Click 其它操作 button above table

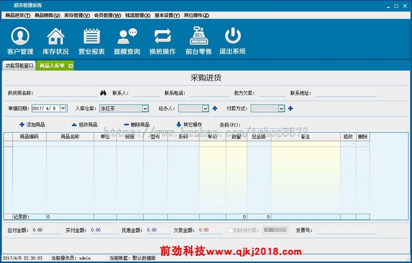click(189, 124)
